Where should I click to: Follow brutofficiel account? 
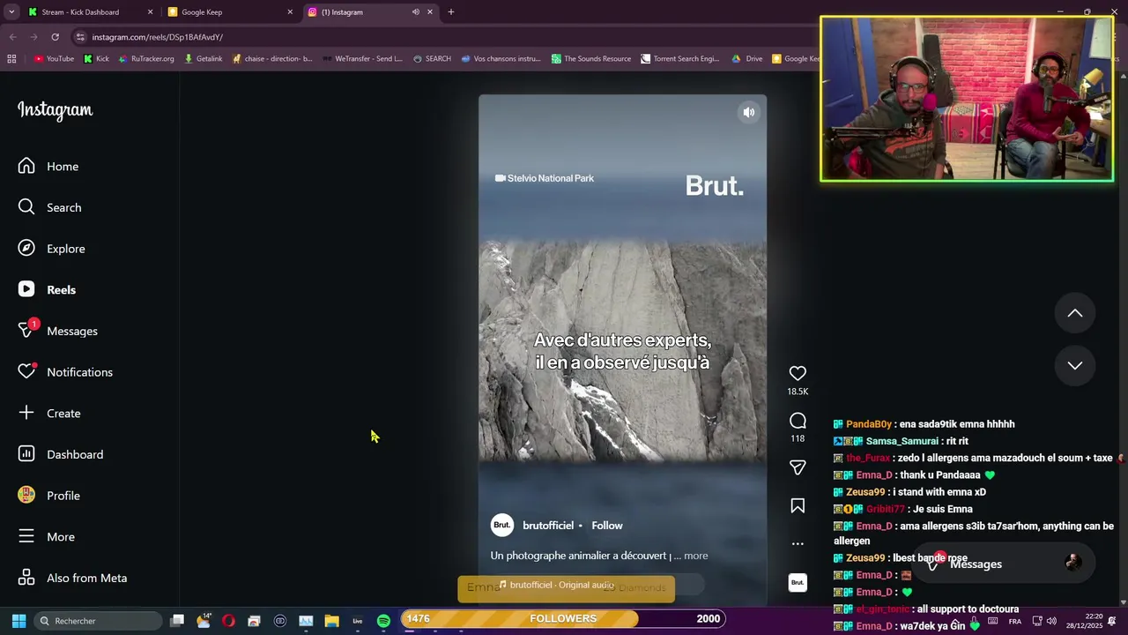click(x=606, y=526)
